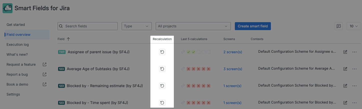Open the All projects dropdown
This screenshot has width=362, height=109.
pos(193,26)
